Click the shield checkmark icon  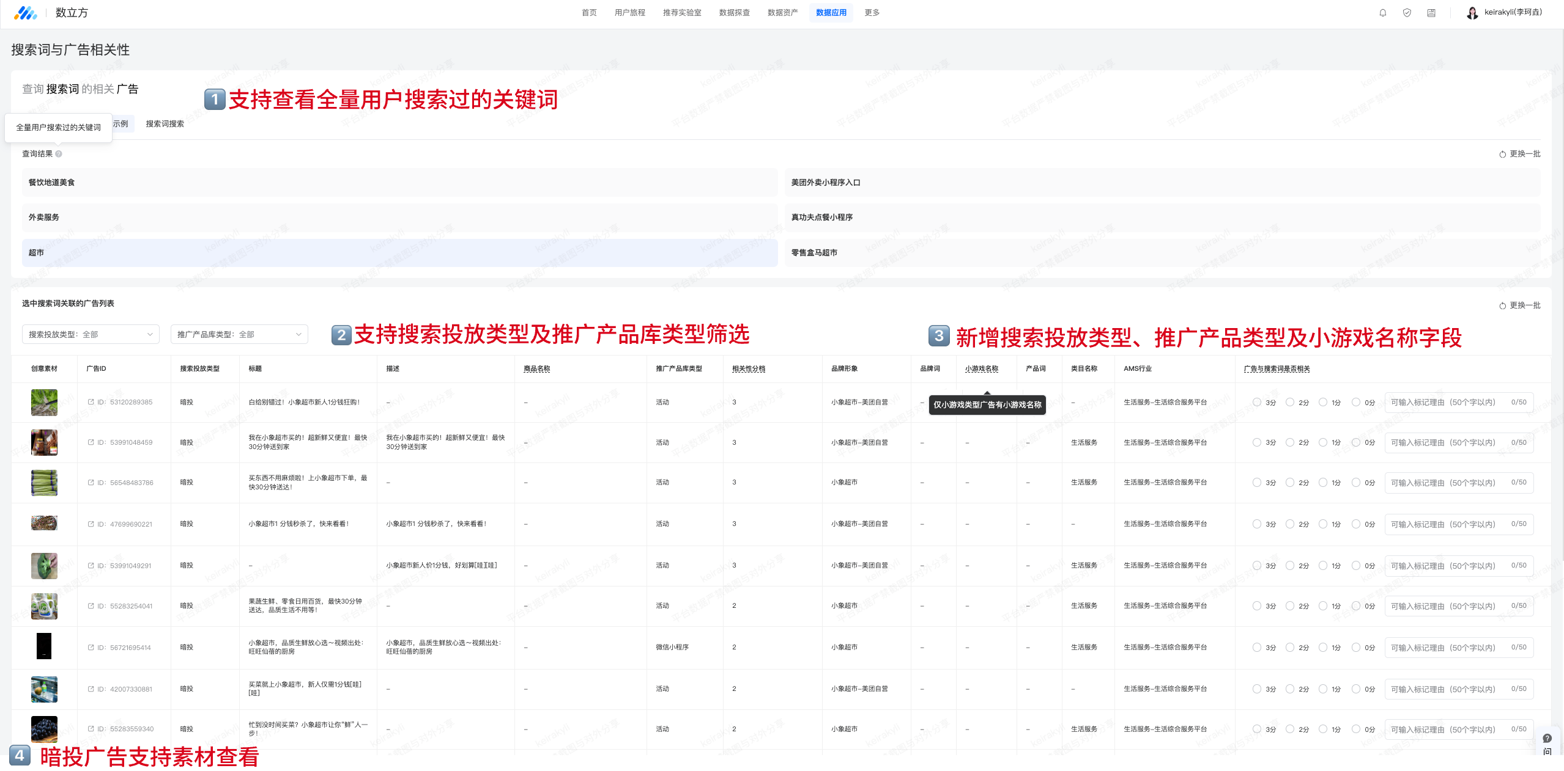[1407, 13]
